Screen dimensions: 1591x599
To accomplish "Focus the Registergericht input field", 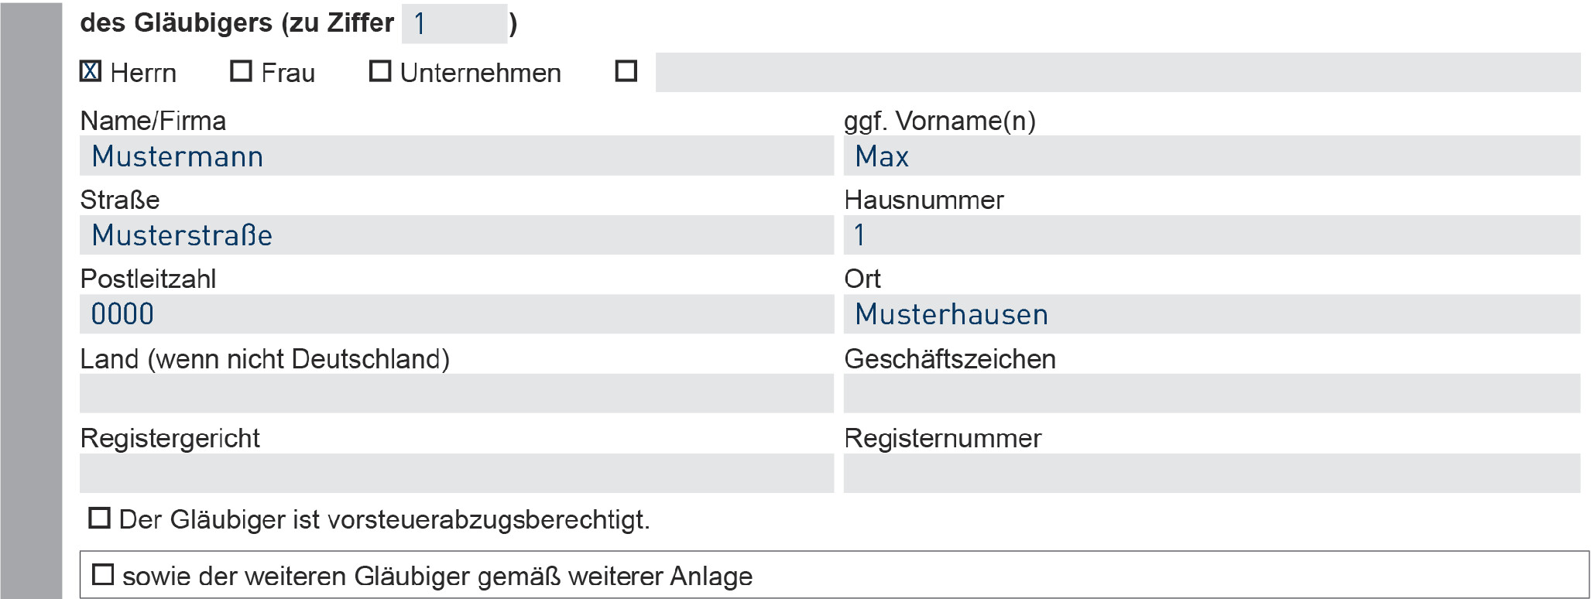I will (456, 473).
